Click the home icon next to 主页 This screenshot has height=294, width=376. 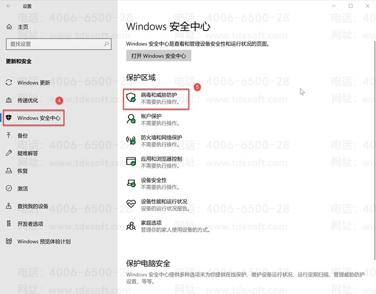pyautogui.click(x=9, y=27)
